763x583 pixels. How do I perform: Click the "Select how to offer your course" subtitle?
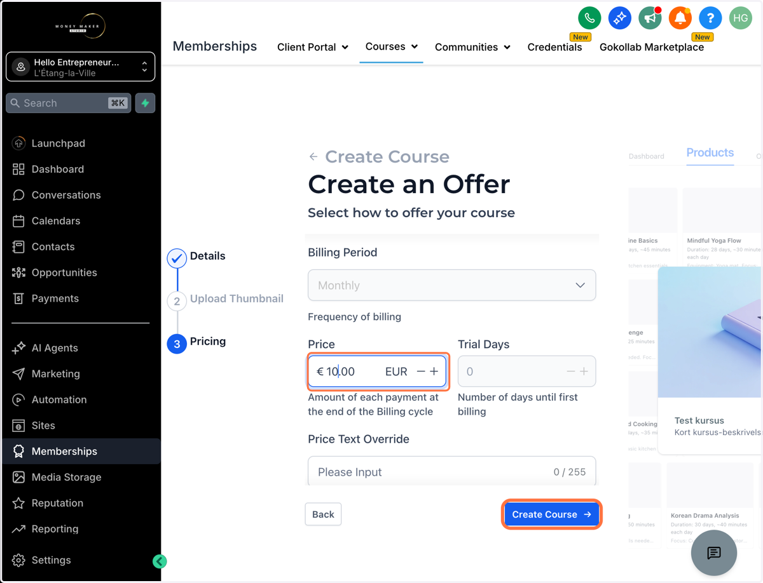click(x=411, y=213)
